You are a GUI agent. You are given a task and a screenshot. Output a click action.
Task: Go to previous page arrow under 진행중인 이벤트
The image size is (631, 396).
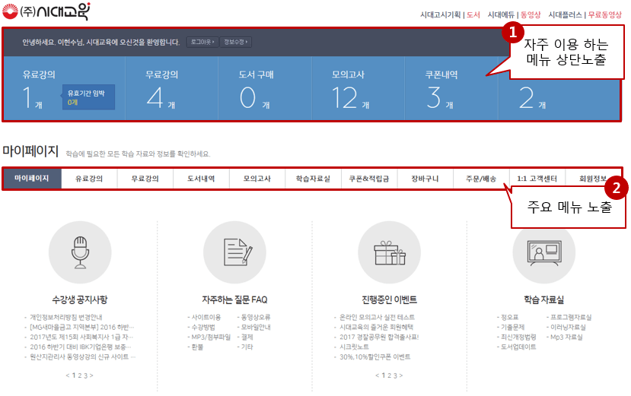(x=377, y=375)
